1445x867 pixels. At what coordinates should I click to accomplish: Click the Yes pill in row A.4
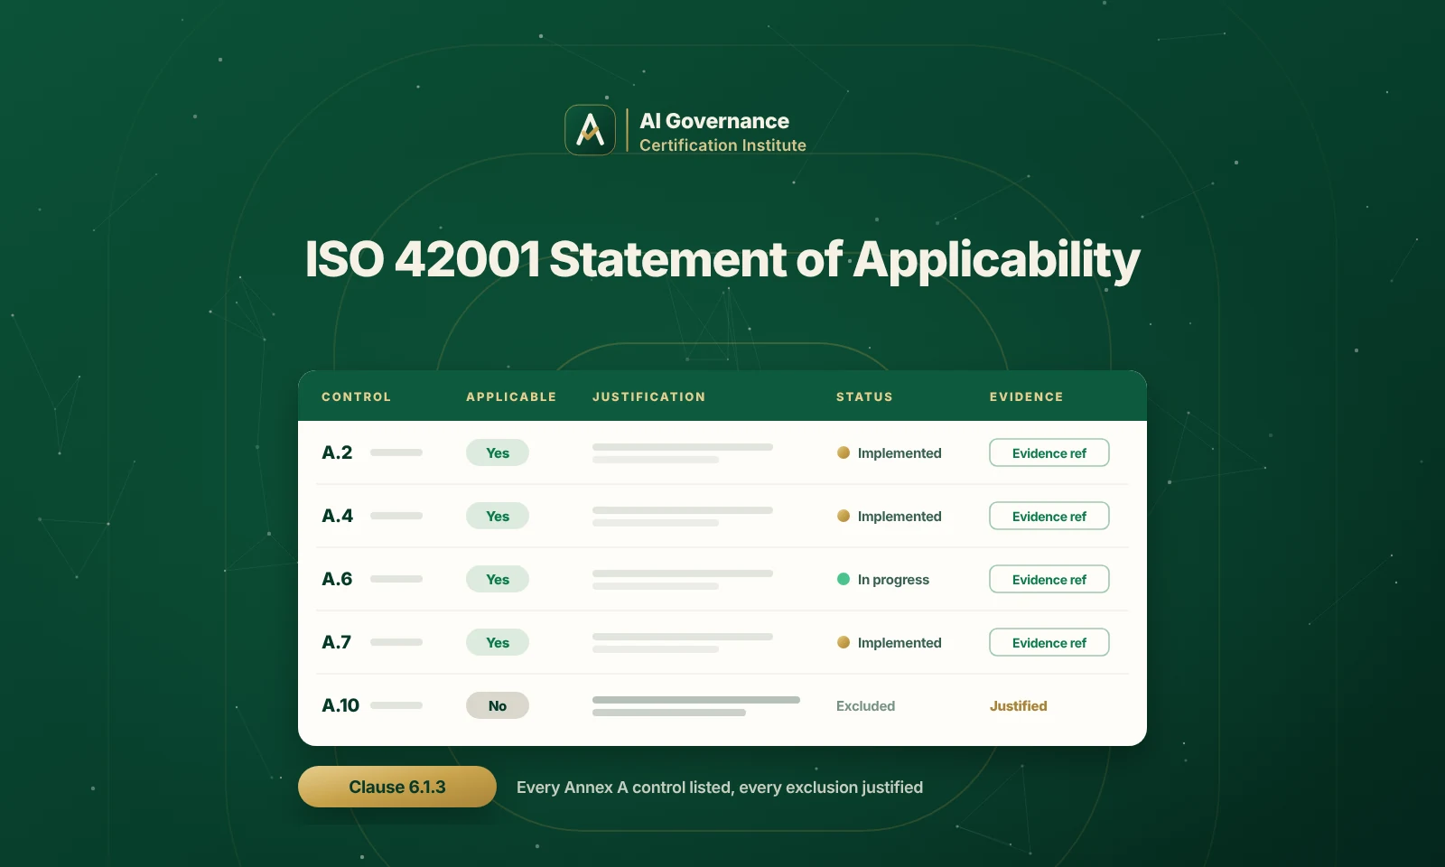[498, 516]
